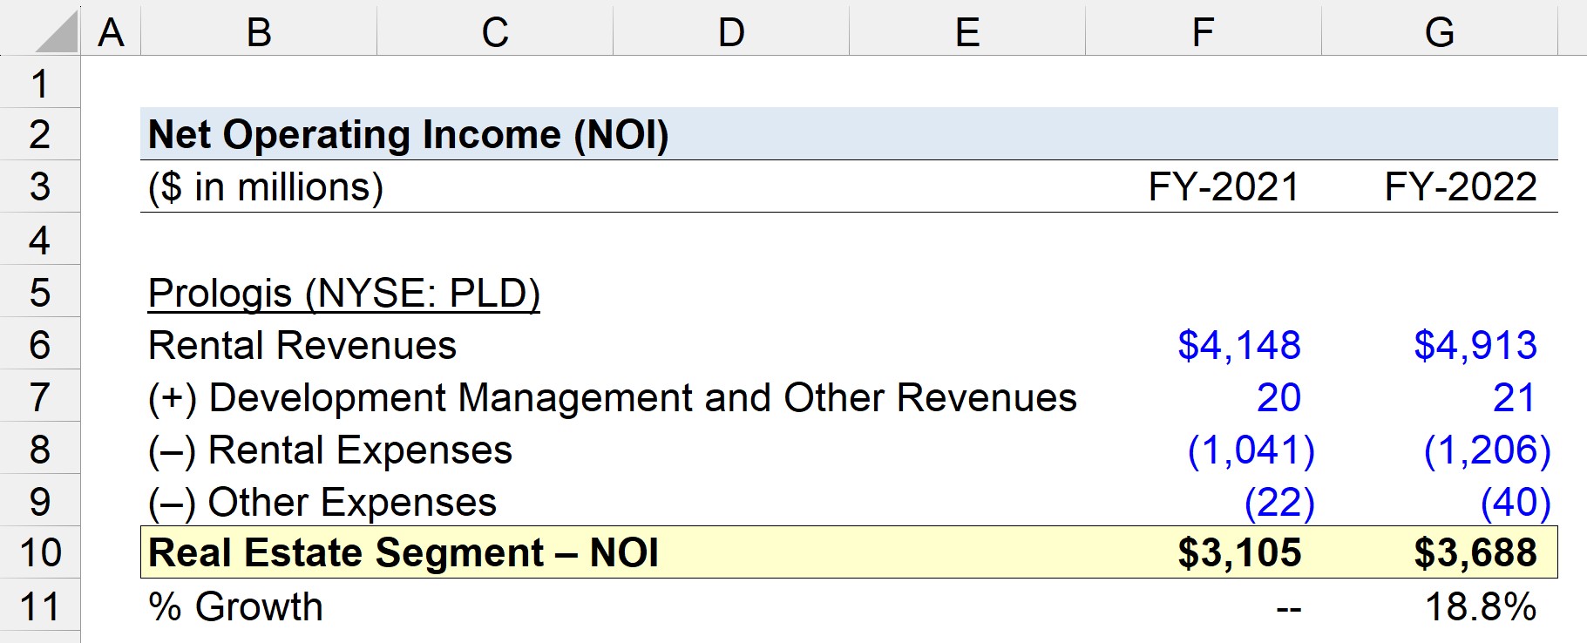Select column G header
Screen dimensions: 1587x643
click(x=1440, y=32)
